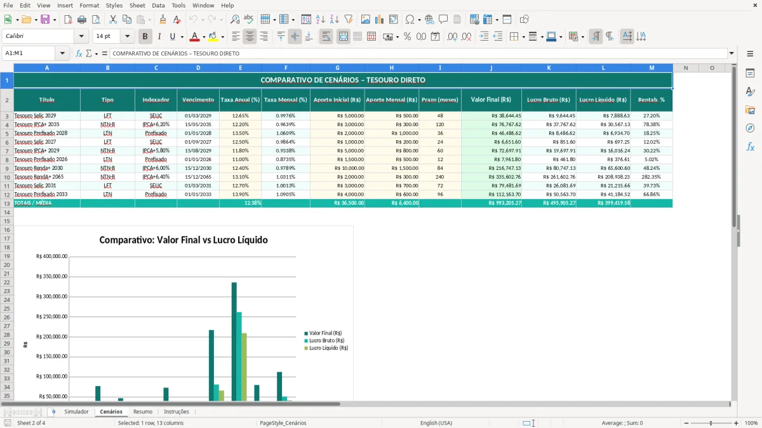Select Clone Formatting paintbrush
Screen dimensions: 762x428
[163, 20]
